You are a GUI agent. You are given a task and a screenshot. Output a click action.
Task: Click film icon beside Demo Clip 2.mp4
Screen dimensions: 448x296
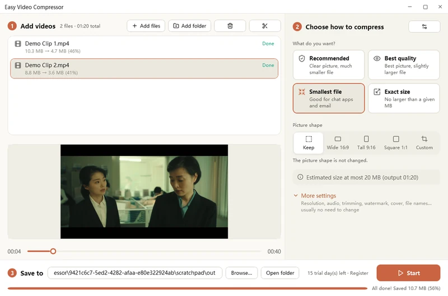(x=18, y=65)
